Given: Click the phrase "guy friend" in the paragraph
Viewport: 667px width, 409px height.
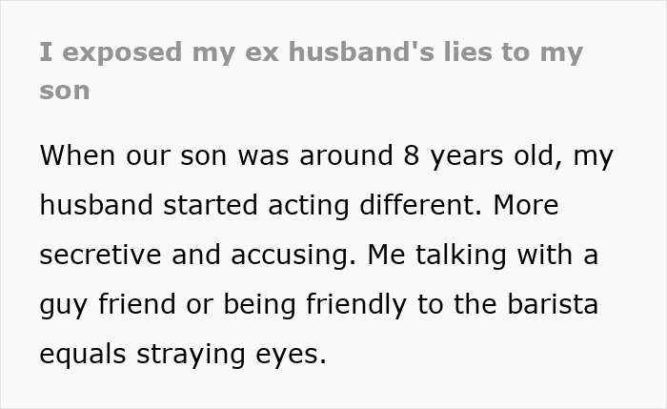Looking at the screenshot, I should 108,306.
